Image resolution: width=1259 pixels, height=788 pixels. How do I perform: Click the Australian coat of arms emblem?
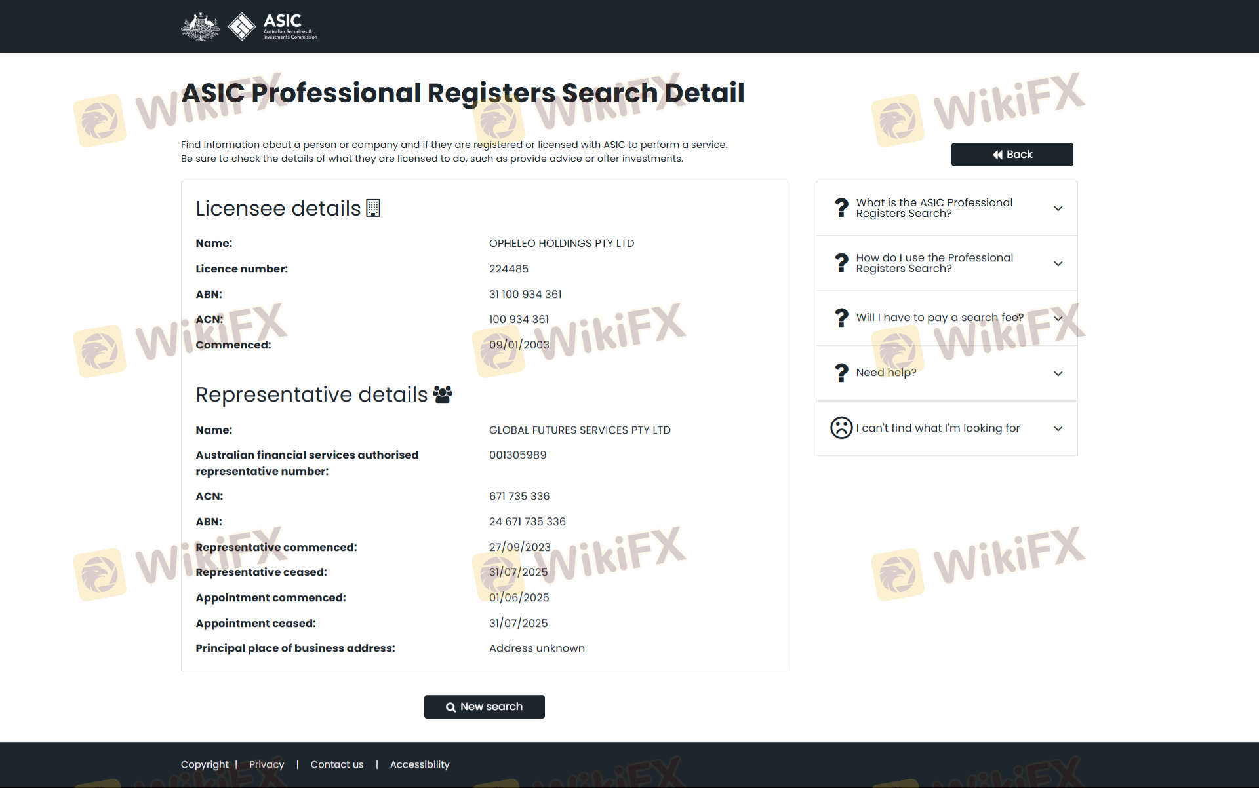click(x=201, y=27)
